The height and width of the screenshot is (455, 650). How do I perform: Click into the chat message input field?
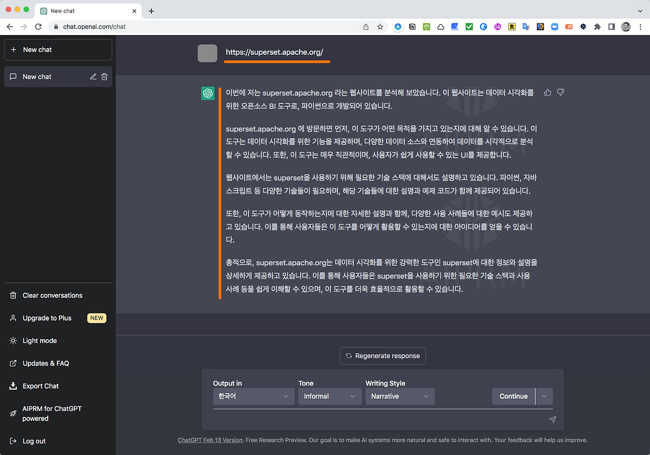[x=378, y=419]
